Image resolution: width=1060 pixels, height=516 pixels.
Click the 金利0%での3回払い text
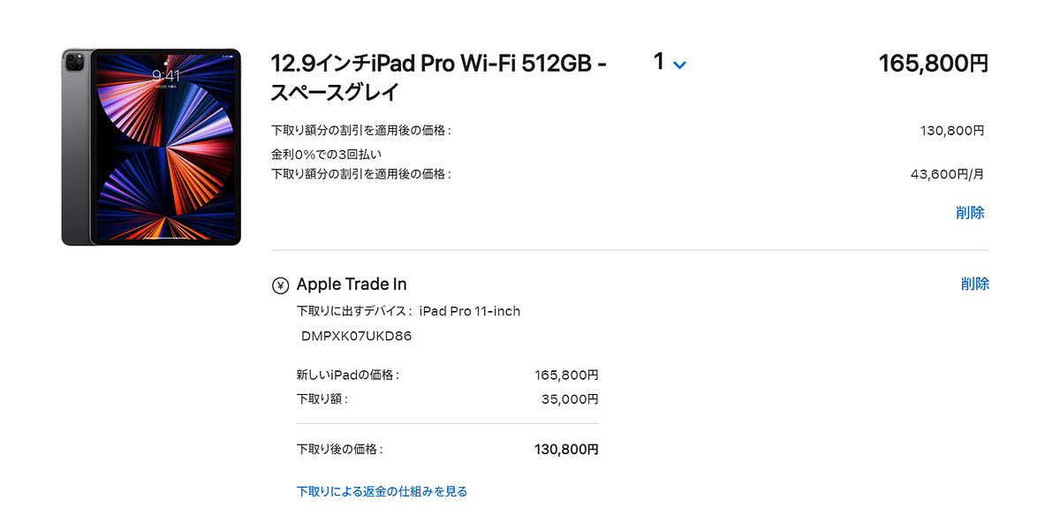[325, 153]
